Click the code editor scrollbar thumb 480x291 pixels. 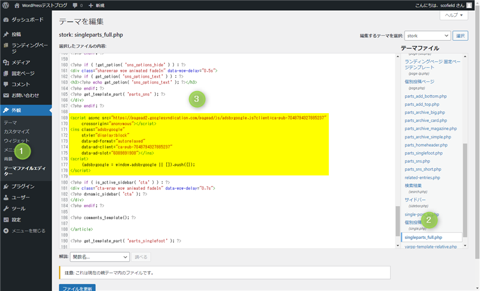click(x=398, y=221)
